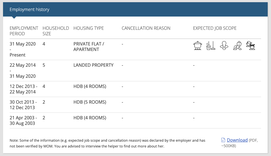Select the 12 Dec 2013 employment period
This screenshot has height=156, width=271.
23,89
